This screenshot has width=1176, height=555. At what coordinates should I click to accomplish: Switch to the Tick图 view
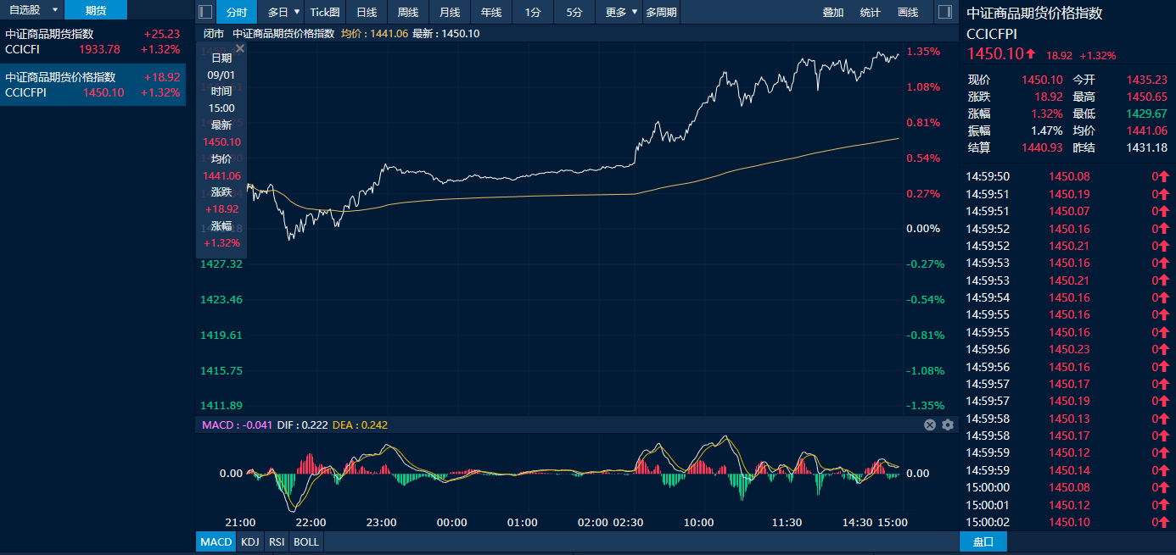[x=324, y=12]
